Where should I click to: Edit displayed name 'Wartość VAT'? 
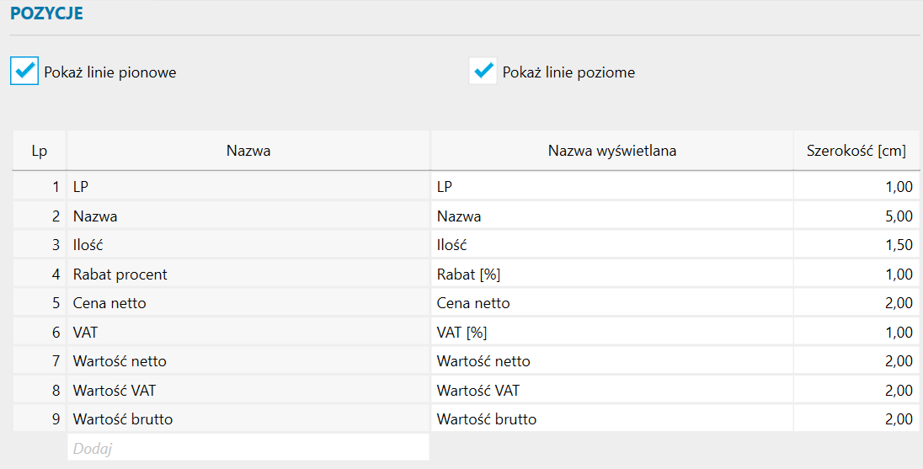tap(611, 391)
